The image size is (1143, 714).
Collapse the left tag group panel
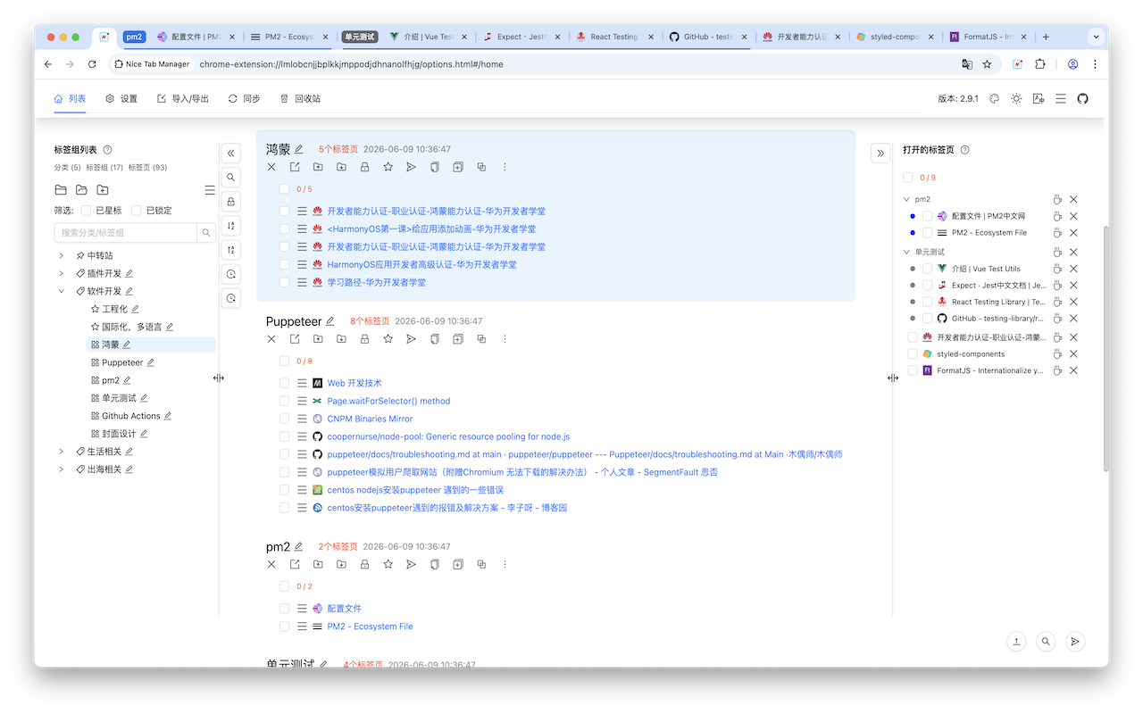(x=231, y=154)
